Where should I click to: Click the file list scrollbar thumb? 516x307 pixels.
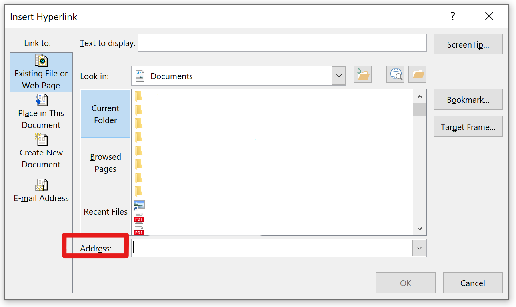[420, 110]
